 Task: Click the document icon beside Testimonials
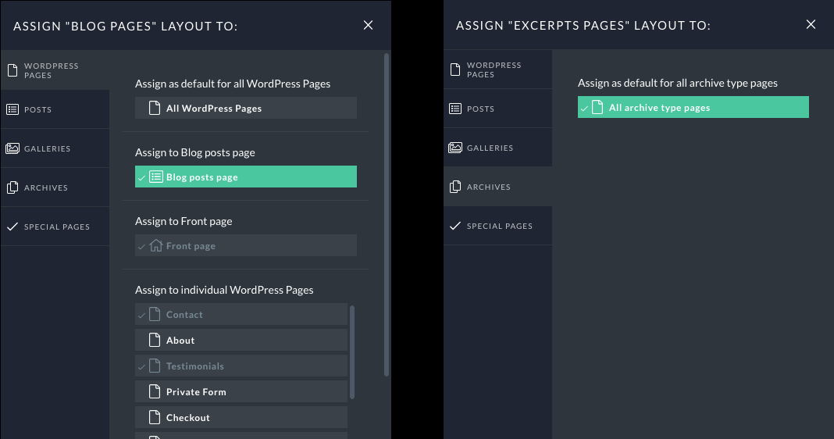(155, 366)
